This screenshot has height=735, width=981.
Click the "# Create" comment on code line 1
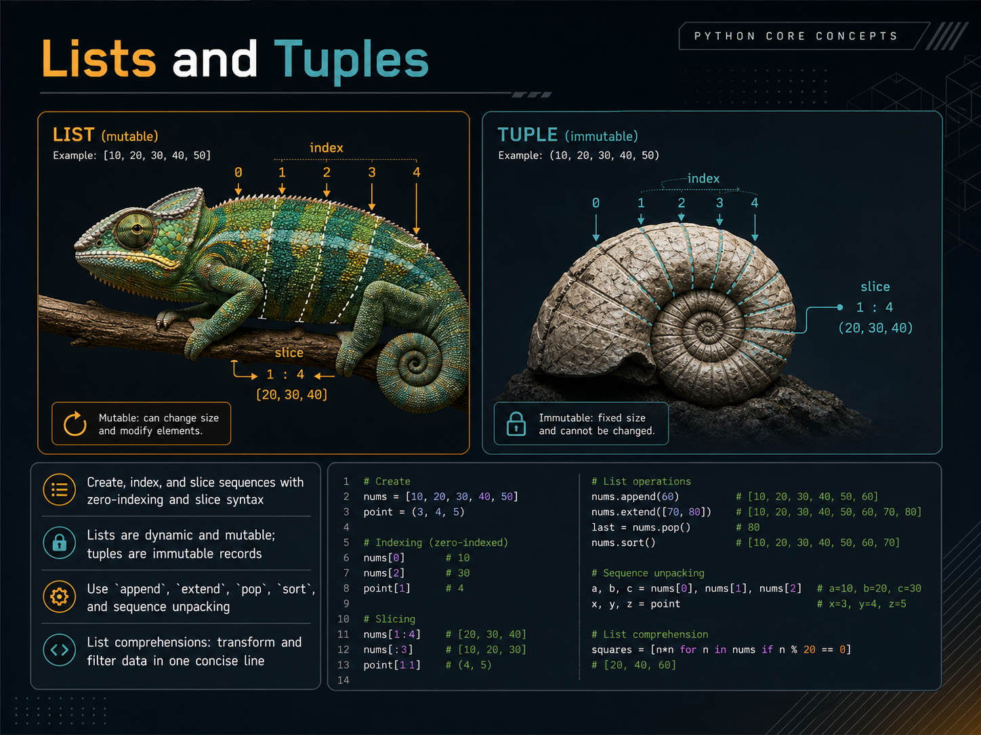coord(387,481)
